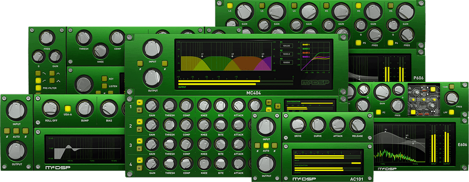Click the P2 band button on E606
Screen dimensions: 469x182
coord(378,112)
